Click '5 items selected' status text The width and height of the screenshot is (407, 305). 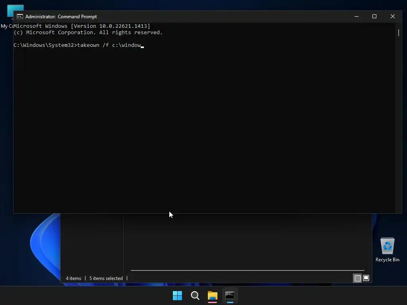[x=106, y=278]
